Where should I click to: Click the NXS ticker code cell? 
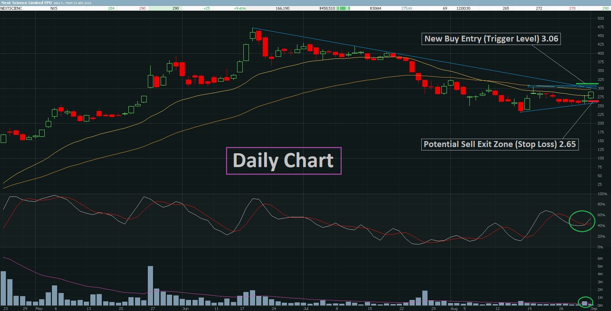click(x=54, y=8)
